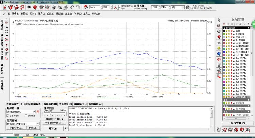Click the red scatter-points icon in right sidebar
255x138 pixels.
pyautogui.click(x=219, y=60)
